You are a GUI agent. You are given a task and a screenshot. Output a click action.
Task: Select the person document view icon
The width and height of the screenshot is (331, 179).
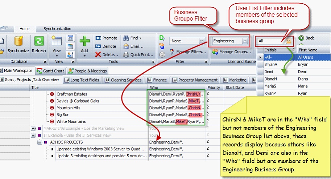click(70, 55)
